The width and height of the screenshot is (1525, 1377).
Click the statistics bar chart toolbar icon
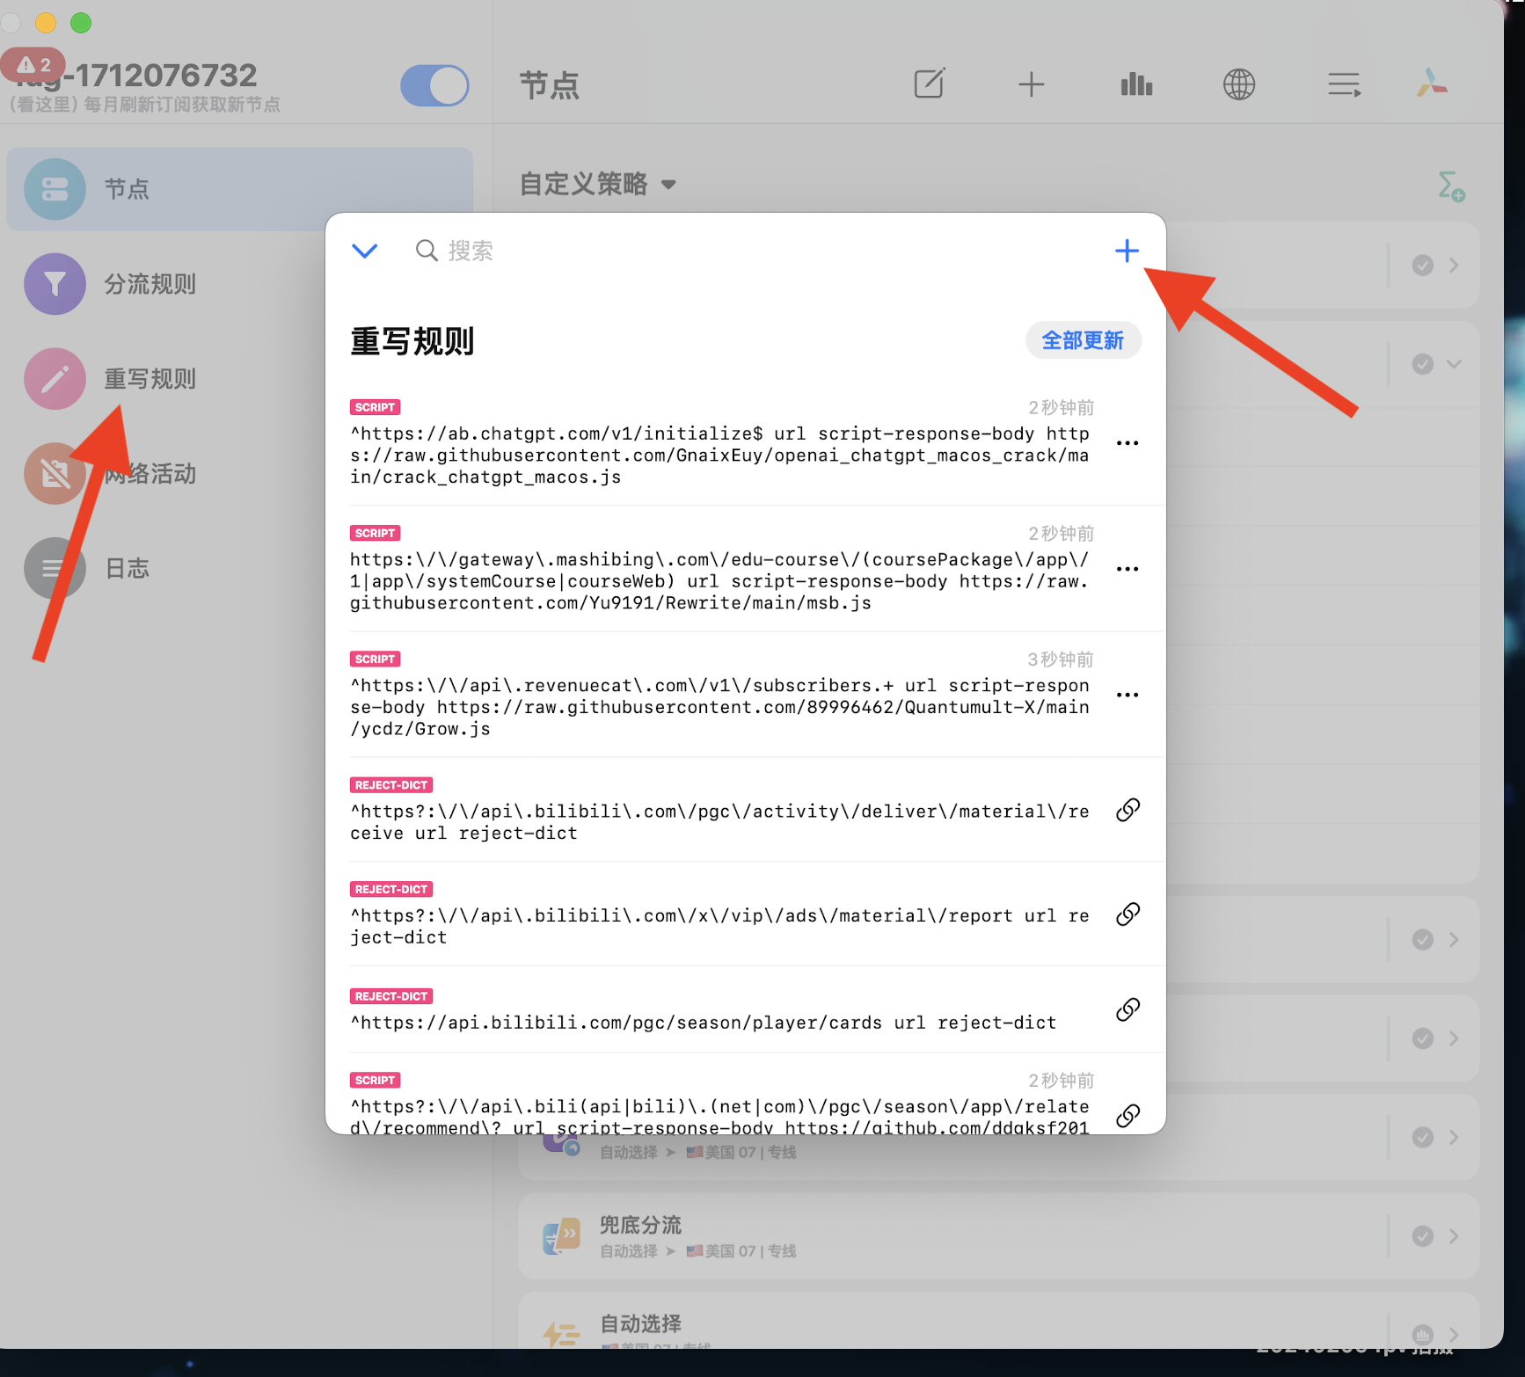tap(1135, 85)
